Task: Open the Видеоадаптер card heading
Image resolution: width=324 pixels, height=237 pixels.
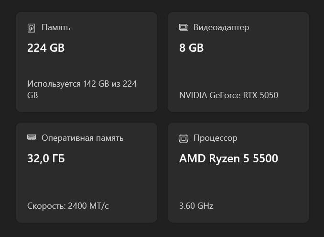Action: 221,28
